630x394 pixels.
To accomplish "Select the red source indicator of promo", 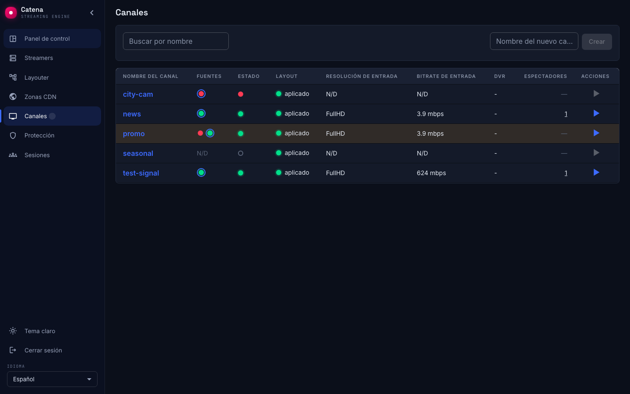I will (x=200, y=133).
